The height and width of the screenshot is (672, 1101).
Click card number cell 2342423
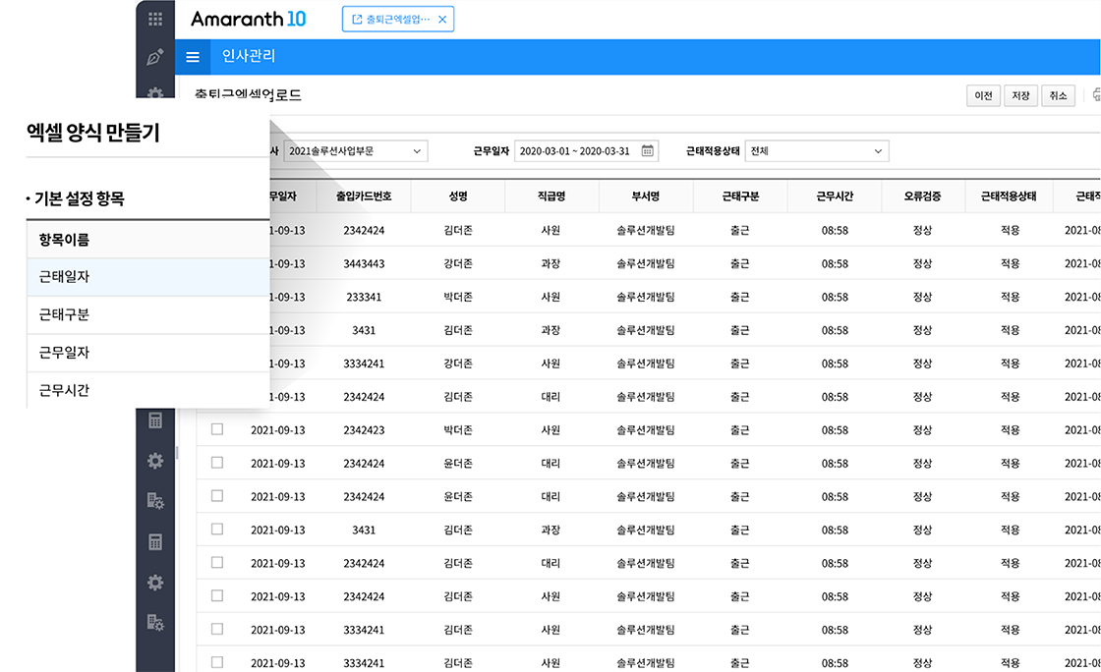pyautogui.click(x=364, y=430)
